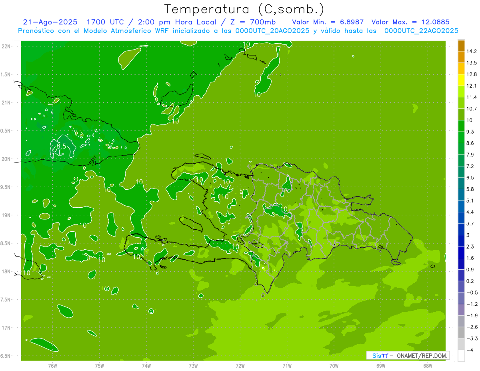This screenshot has width=480, height=371.
Task: Click the color bar value "14.2"
Action: pyautogui.click(x=472, y=51)
